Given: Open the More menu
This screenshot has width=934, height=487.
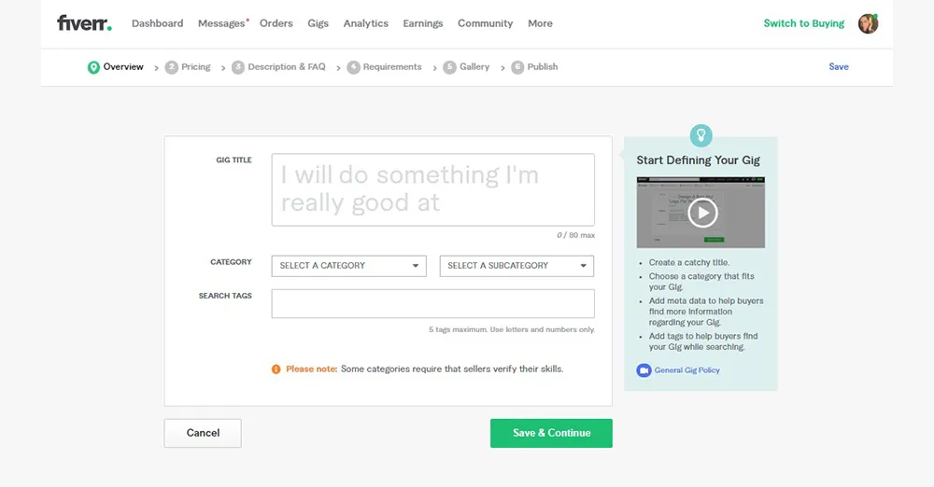Looking at the screenshot, I should click(540, 23).
